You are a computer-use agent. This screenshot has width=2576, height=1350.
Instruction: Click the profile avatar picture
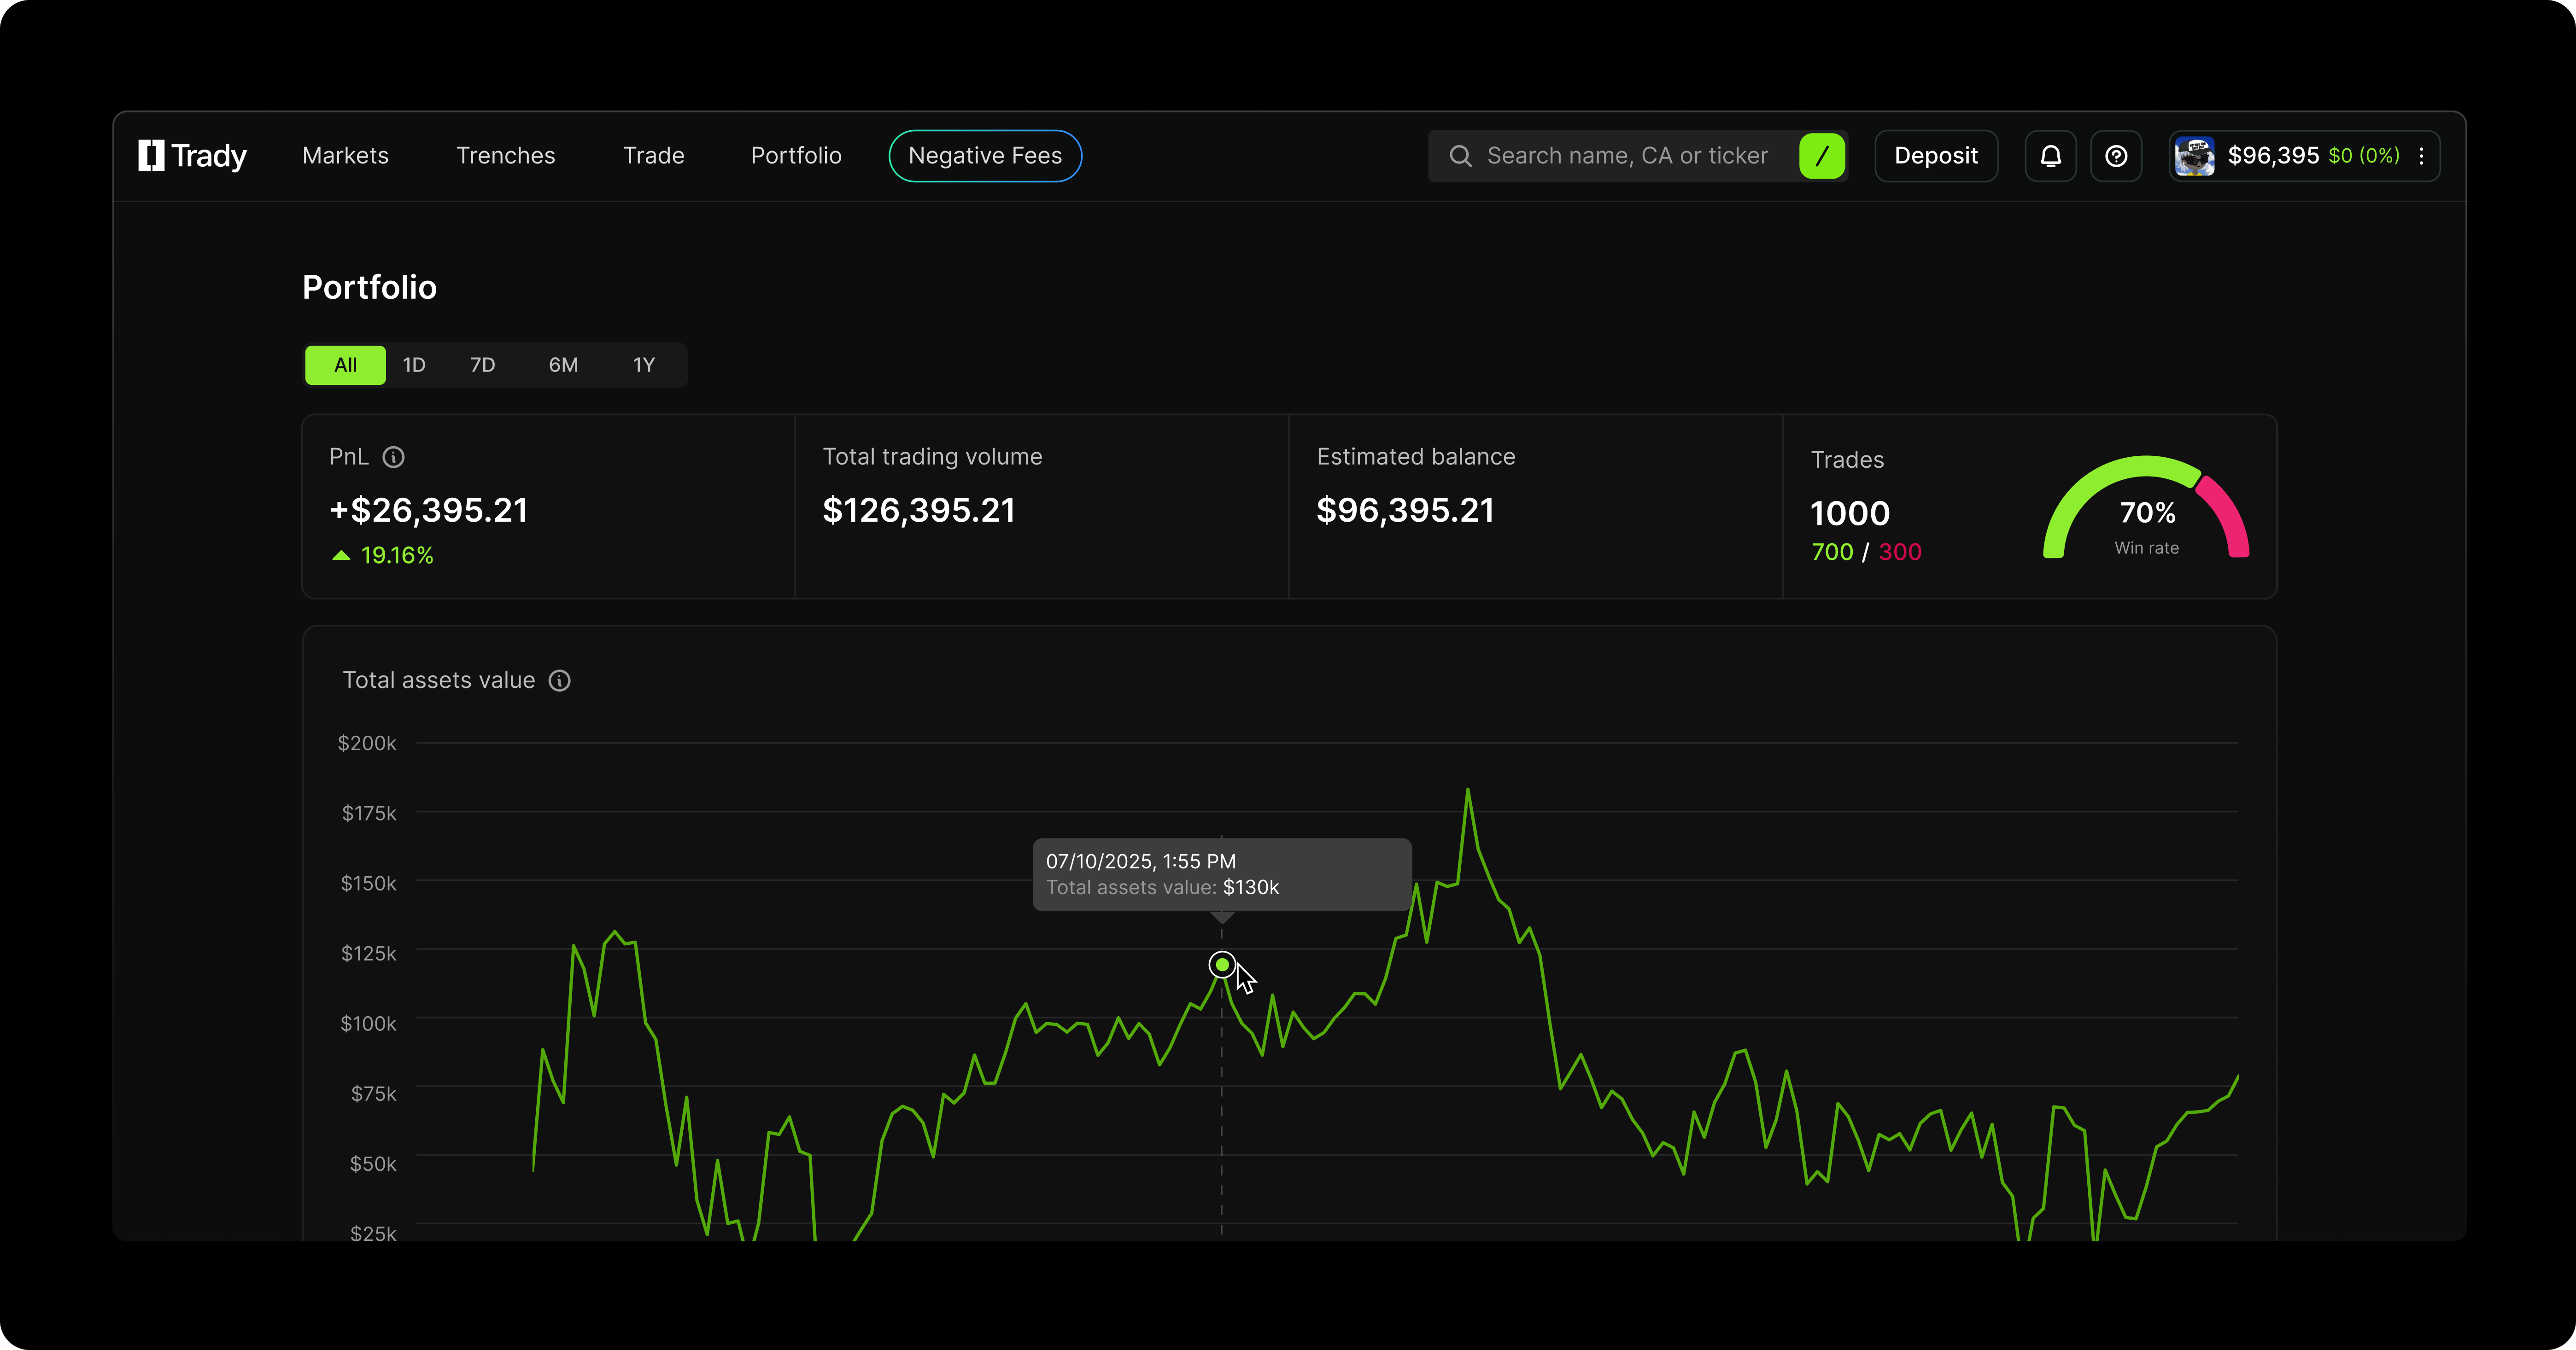pyautogui.click(x=2195, y=156)
